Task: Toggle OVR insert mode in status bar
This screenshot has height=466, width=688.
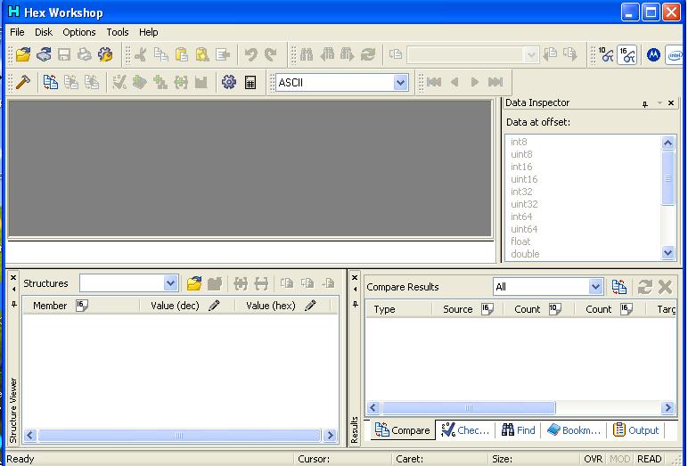Action: (x=593, y=460)
